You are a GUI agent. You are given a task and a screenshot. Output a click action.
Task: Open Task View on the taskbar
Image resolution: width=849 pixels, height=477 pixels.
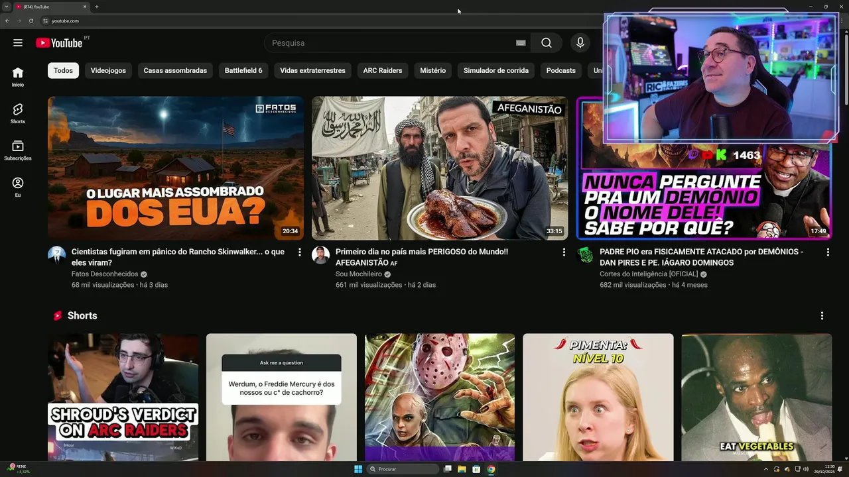448,469
